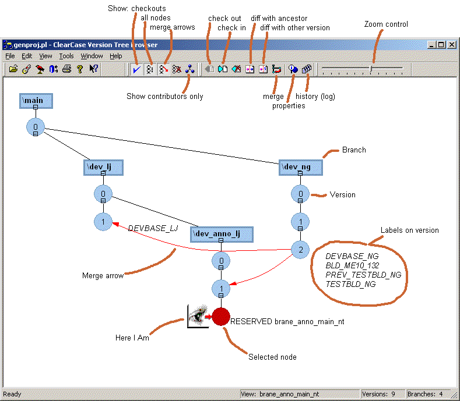460x401 pixels.
Task: Click the BLD_ME10_132 label text
Action: tap(352, 265)
